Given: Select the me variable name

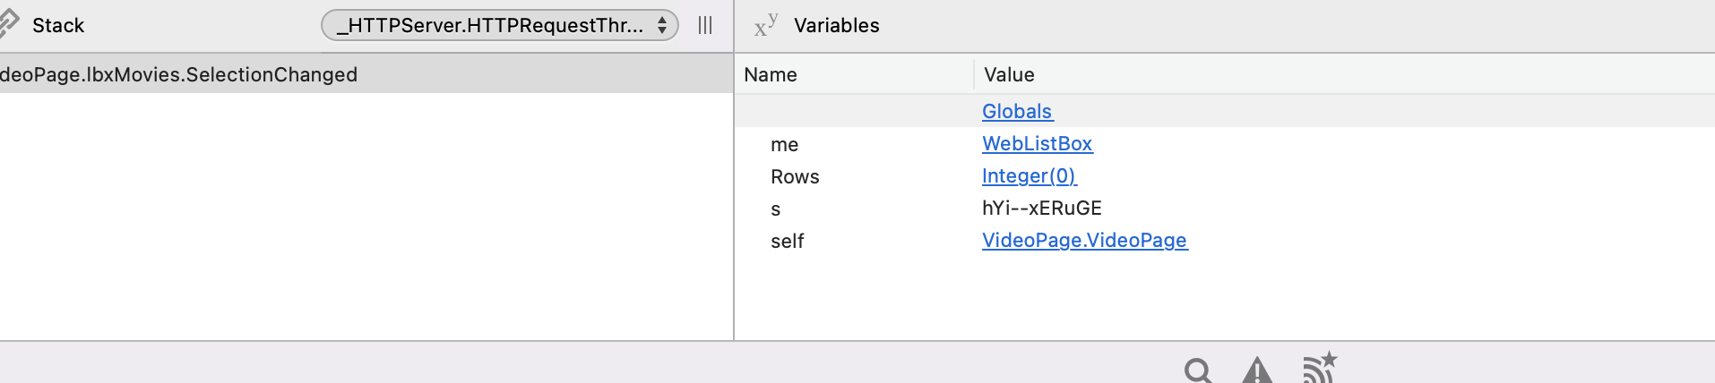Looking at the screenshot, I should [x=784, y=144].
